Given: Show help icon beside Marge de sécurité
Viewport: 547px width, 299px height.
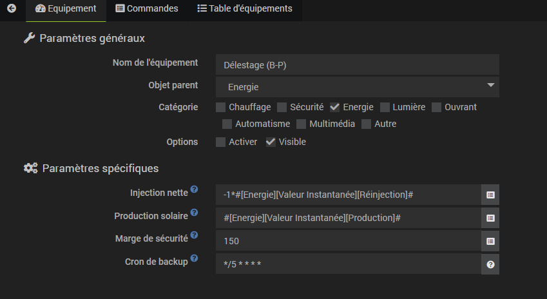Looking at the screenshot, I should click(194, 235).
